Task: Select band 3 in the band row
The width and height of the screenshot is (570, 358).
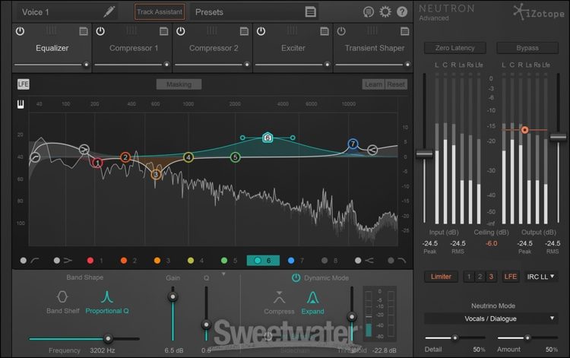Action: point(162,260)
